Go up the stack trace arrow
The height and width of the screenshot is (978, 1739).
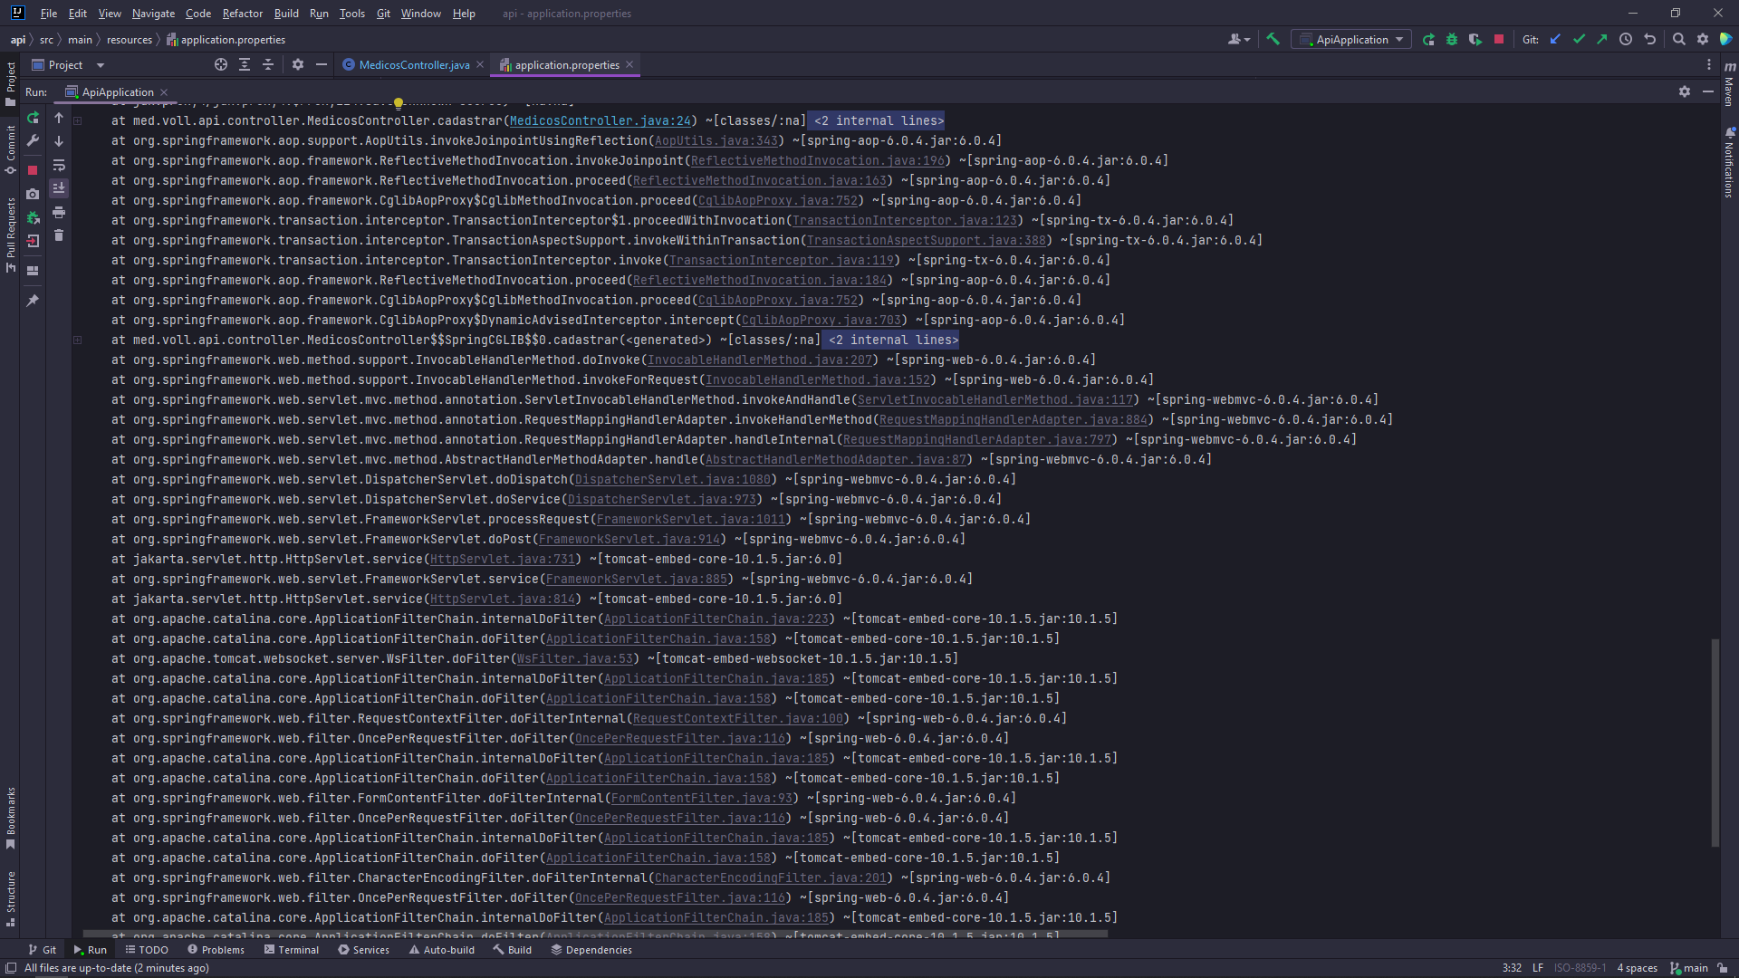point(59,118)
